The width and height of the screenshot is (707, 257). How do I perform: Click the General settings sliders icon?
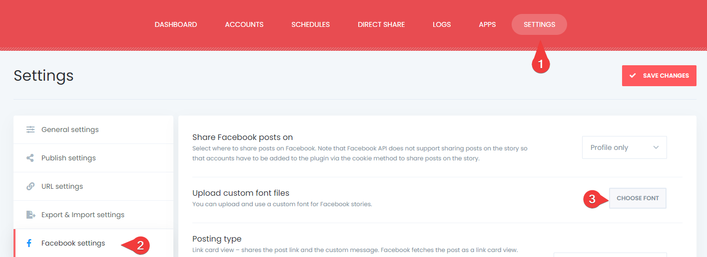(30, 129)
